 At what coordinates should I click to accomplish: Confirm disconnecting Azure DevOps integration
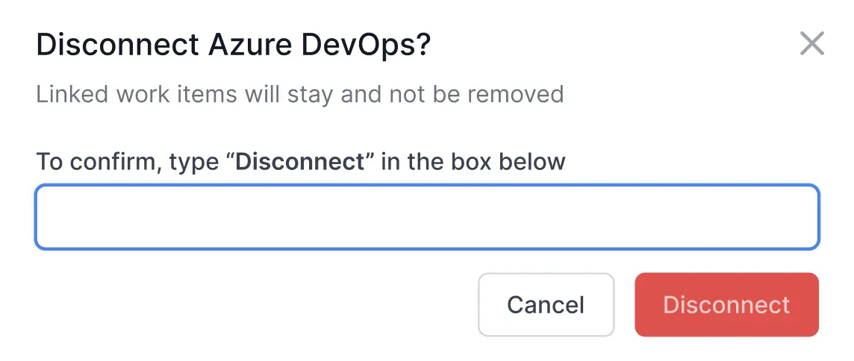(726, 304)
